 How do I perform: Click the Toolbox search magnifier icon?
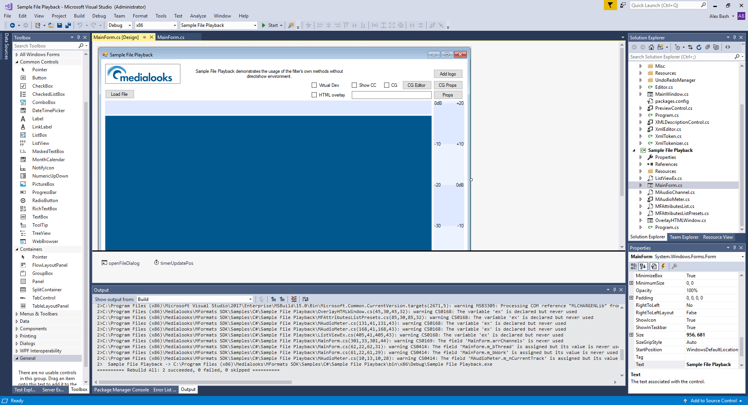coord(81,46)
